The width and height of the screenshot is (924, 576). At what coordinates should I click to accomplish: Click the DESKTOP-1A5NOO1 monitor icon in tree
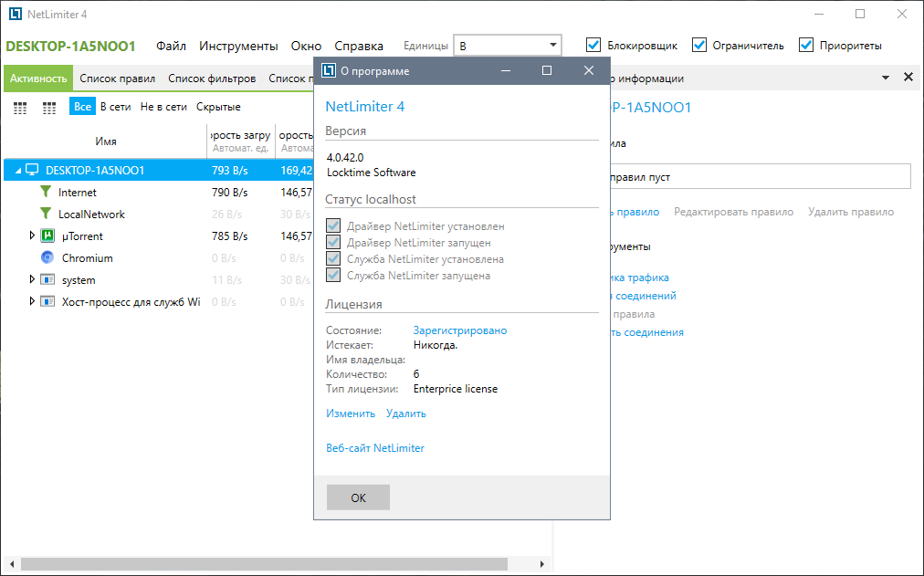[32, 170]
